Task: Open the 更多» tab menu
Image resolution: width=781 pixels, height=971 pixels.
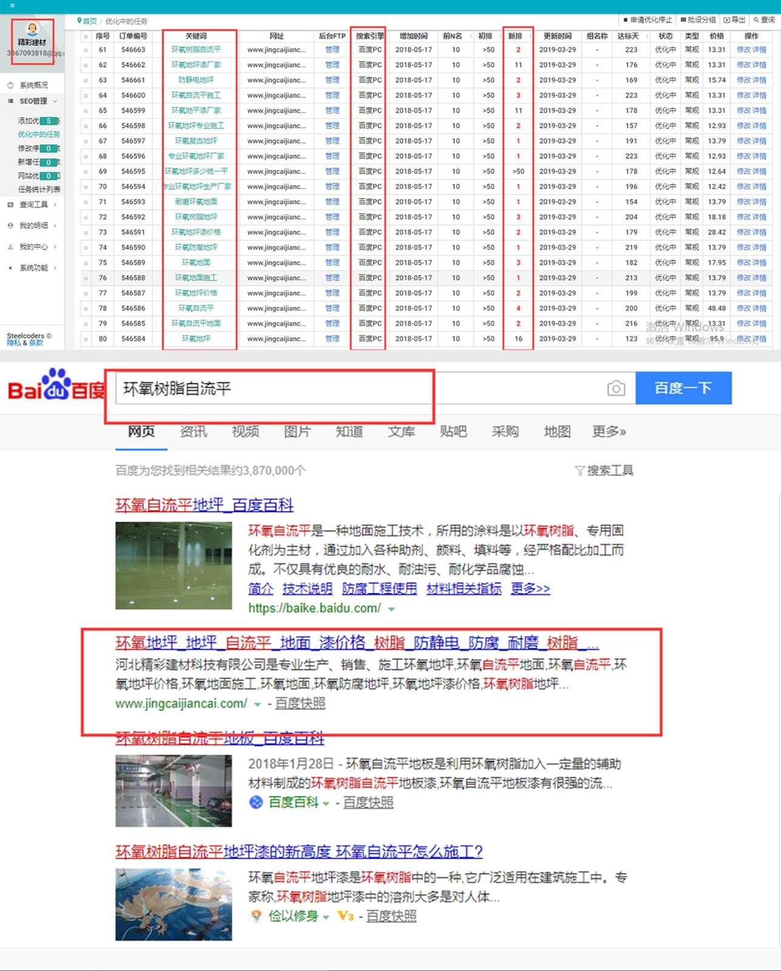Action: click(609, 431)
